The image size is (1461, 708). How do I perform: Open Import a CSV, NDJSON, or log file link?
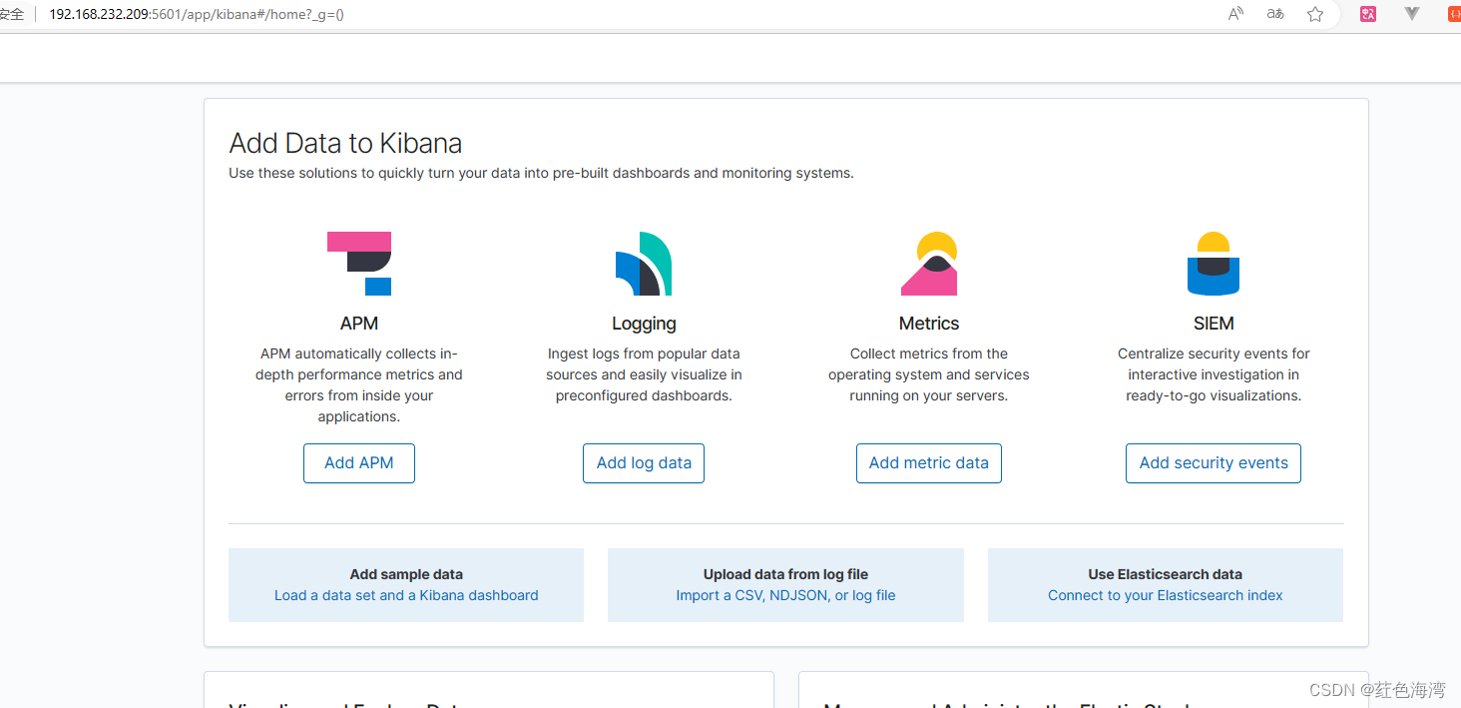tap(785, 595)
